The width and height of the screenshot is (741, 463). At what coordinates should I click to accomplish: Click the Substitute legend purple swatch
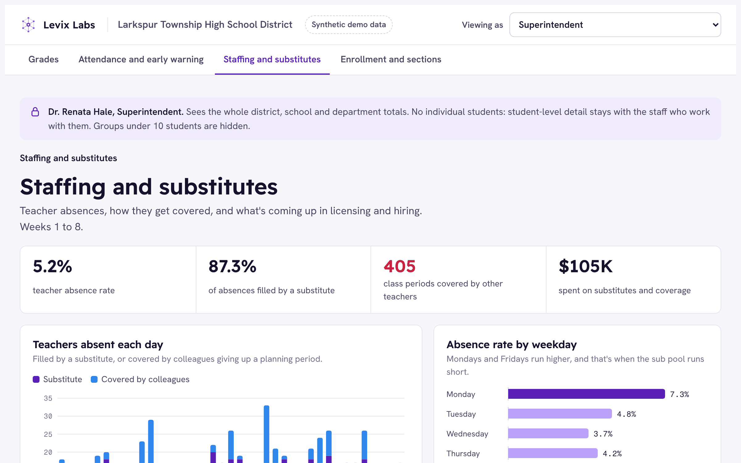[x=36, y=379]
